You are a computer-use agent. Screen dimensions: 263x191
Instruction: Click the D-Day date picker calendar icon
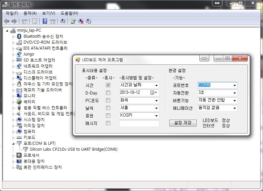click(x=152, y=93)
